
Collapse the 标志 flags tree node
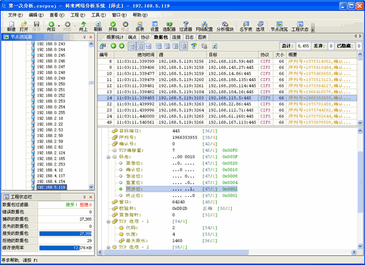coord(108,157)
